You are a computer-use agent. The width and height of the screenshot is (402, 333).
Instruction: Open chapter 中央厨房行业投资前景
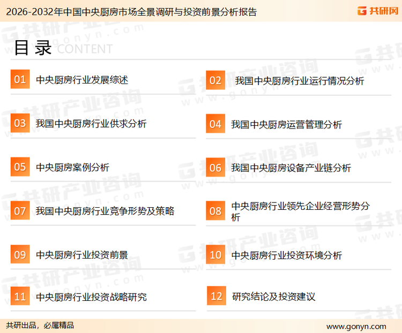pyautogui.click(x=82, y=255)
